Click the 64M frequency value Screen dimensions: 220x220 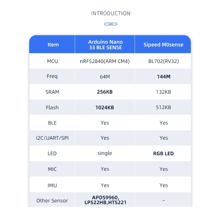click(105, 77)
